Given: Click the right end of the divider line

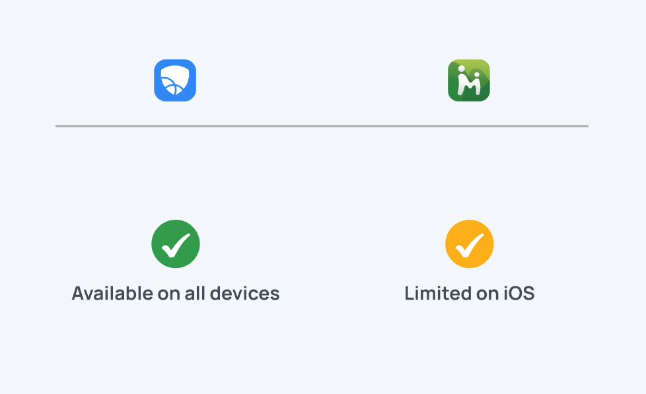Looking at the screenshot, I should click(584, 125).
